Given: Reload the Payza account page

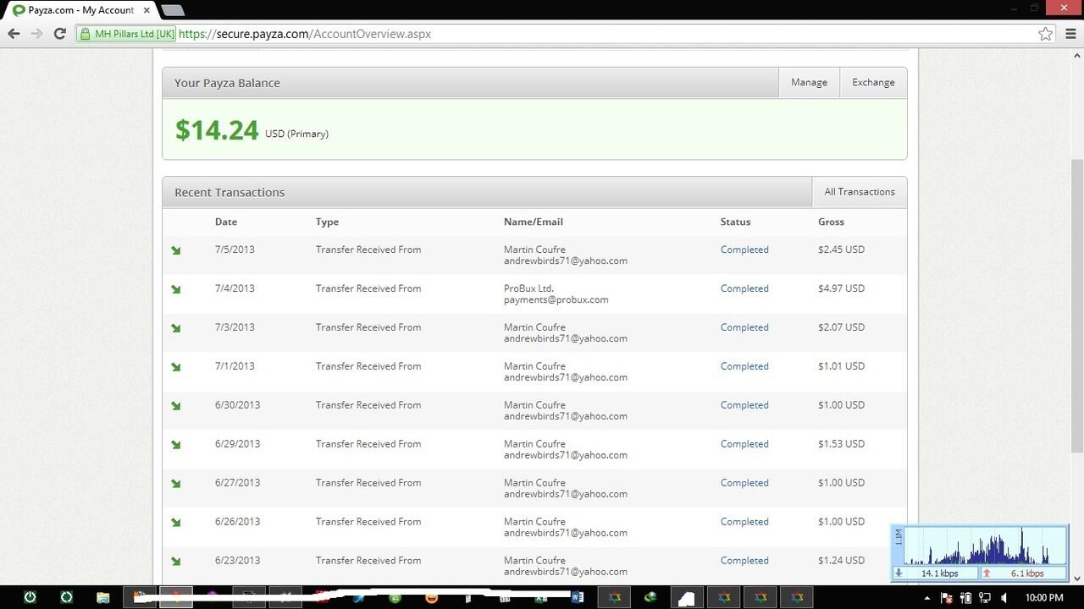Looking at the screenshot, I should 59,34.
